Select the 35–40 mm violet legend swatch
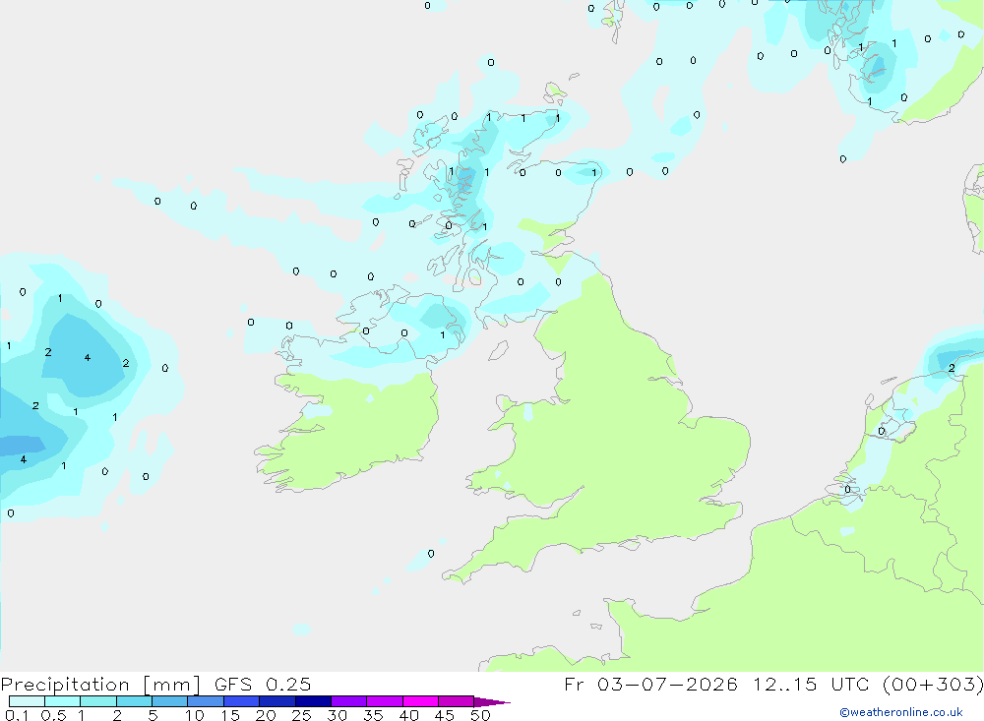This screenshot has height=721, width=984. click(x=384, y=701)
